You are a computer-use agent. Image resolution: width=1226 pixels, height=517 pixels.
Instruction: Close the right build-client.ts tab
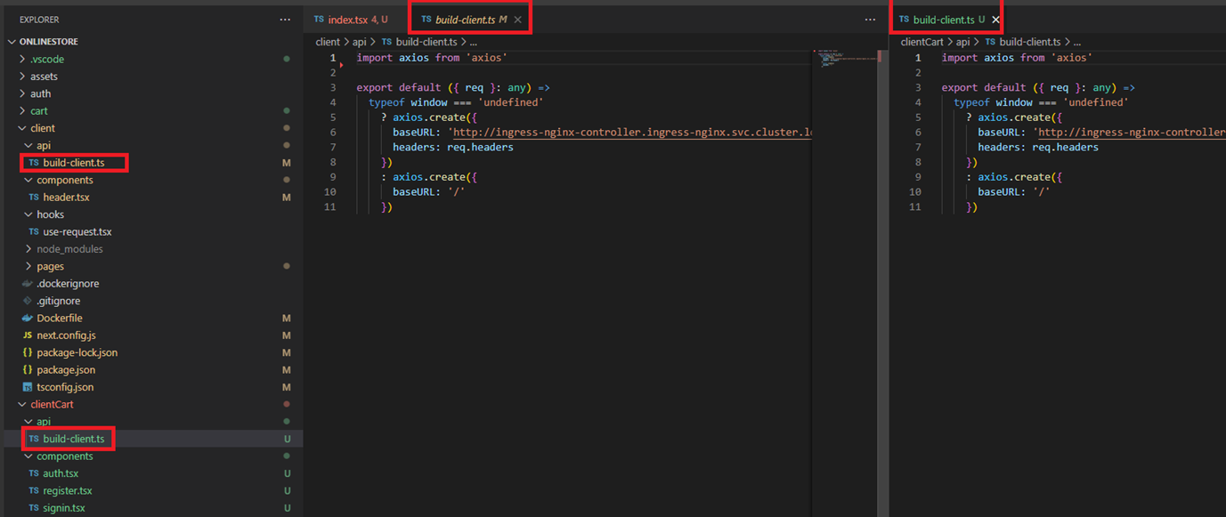pyautogui.click(x=995, y=20)
